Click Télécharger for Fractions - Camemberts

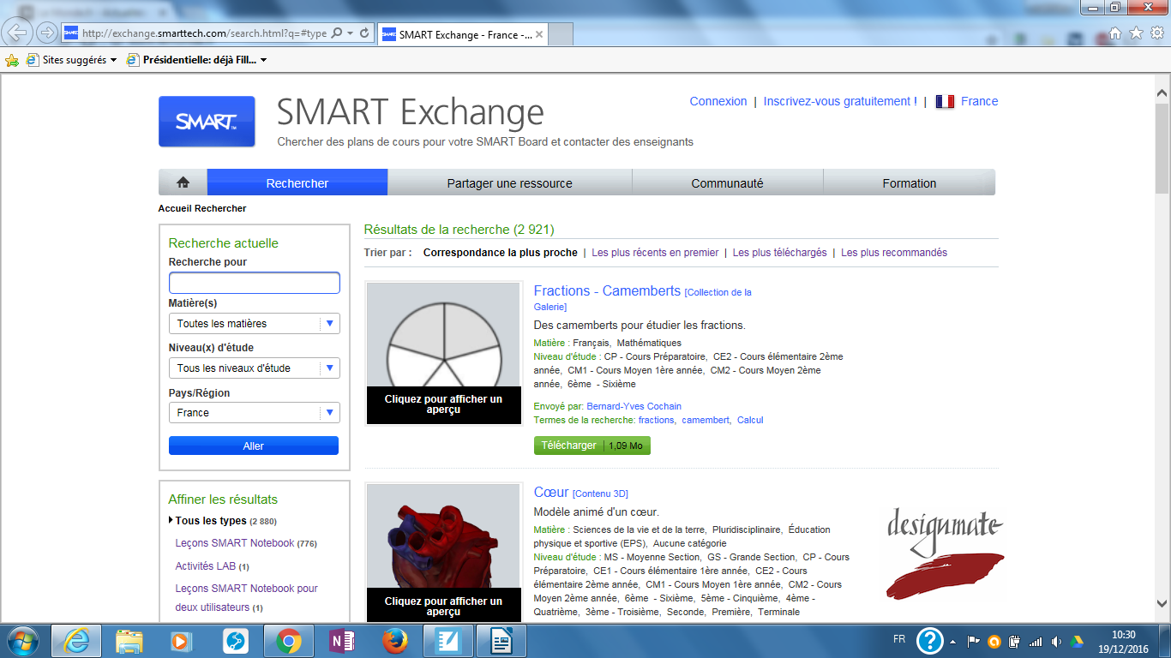click(x=592, y=446)
